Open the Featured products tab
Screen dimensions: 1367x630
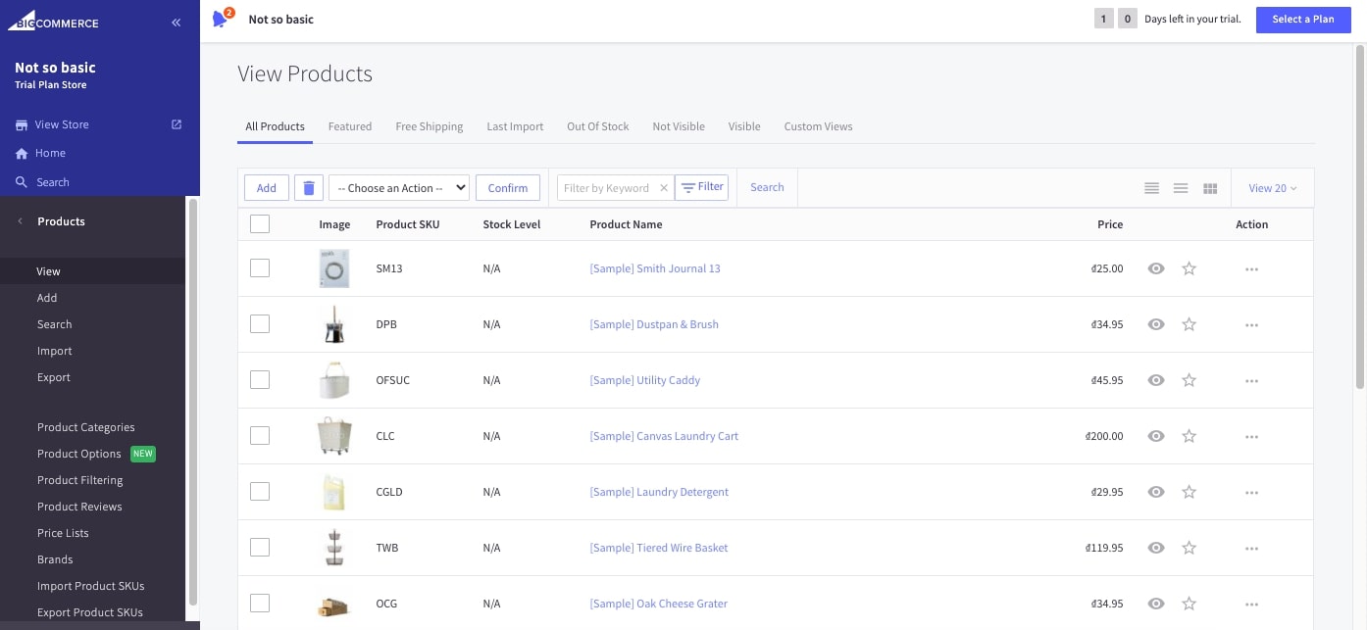click(x=350, y=125)
